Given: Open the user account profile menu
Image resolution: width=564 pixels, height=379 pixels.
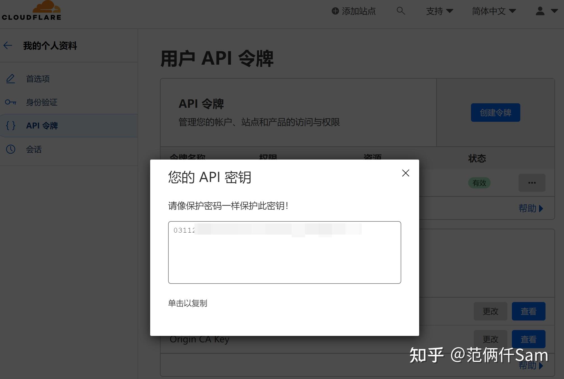Looking at the screenshot, I should pos(547,11).
